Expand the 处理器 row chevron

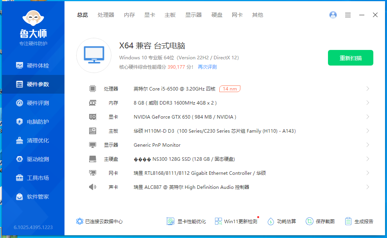367,89
